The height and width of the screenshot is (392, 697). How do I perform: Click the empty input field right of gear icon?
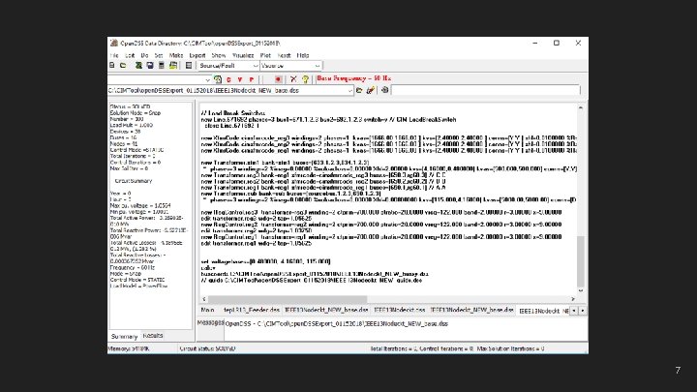tap(486, 90)
